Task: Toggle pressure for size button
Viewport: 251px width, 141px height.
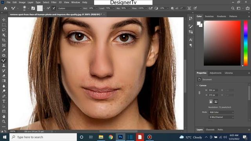Action: click(x=195, y=8)
